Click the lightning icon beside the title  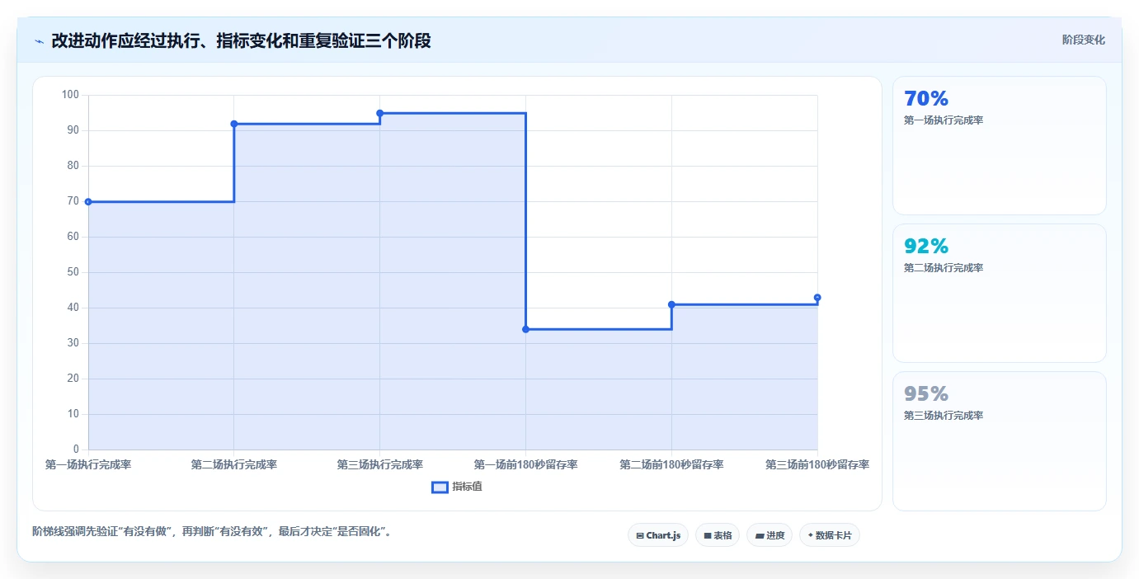point(39,41)
